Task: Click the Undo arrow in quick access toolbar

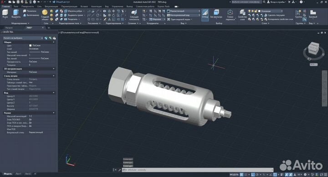Action: tap(38, 2)
